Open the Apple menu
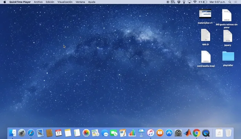Image resolution: width=241 pixels, height=139 pixels. (4, 2)
